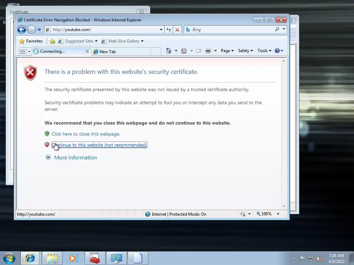Open the search provider dropdown arrow

pos(284,29)
